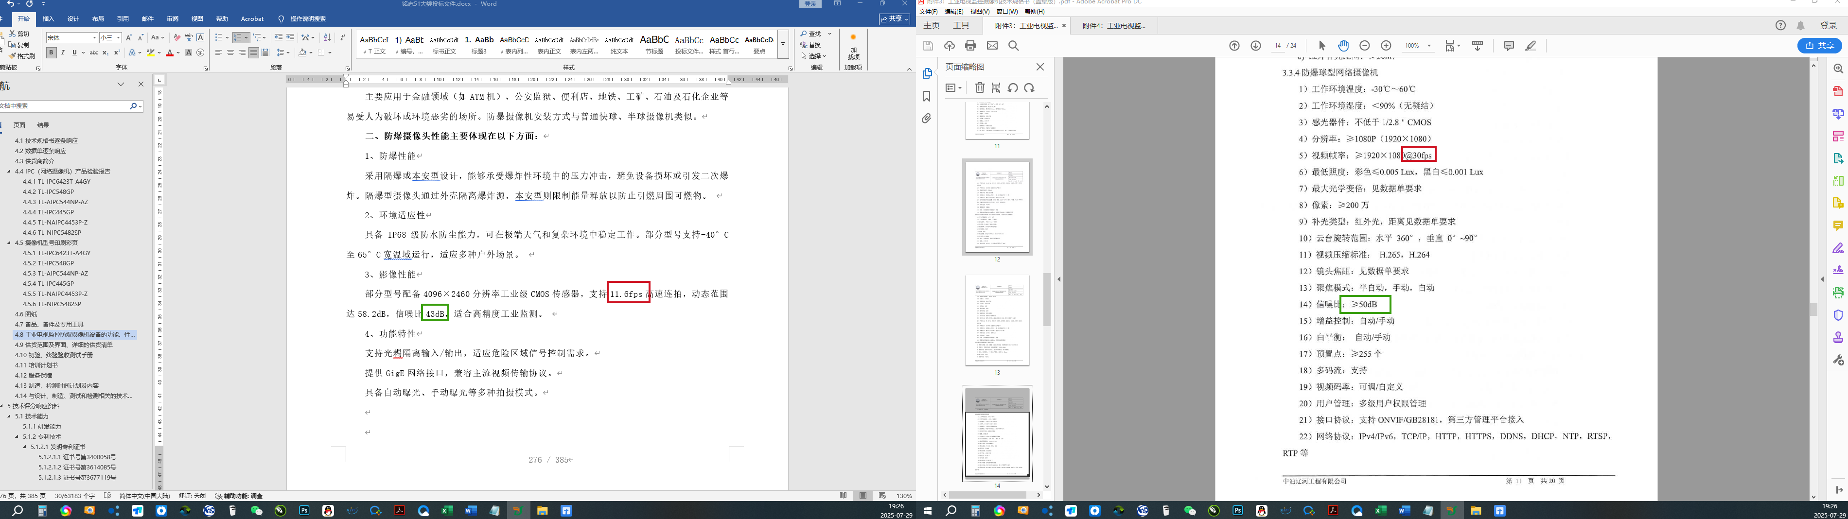The image size is (1848, 519).
Task: Click the 共享 share button in Word
Action: click(x=895, y=18)
